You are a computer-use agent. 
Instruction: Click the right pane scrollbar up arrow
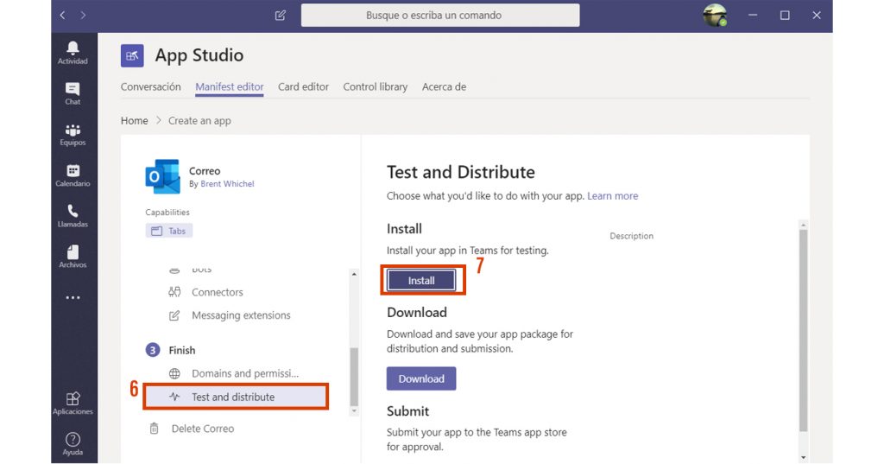(x=804, y=225)
